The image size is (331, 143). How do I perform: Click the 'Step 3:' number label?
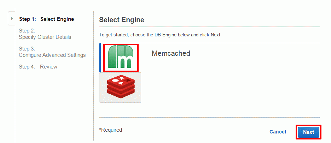[x=27, y=49]
